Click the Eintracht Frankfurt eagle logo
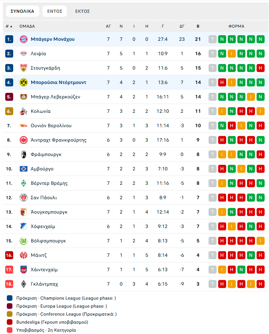The height and width of the screenshot is (334, 269). click(x=23, y=140)
